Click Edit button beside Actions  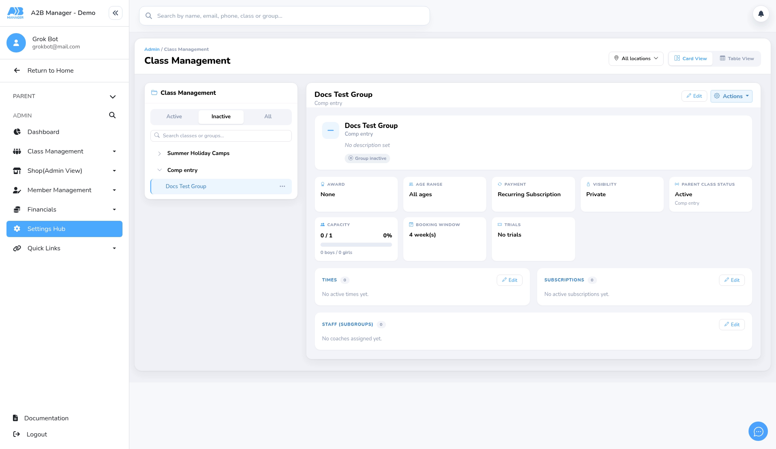point(694,96)
